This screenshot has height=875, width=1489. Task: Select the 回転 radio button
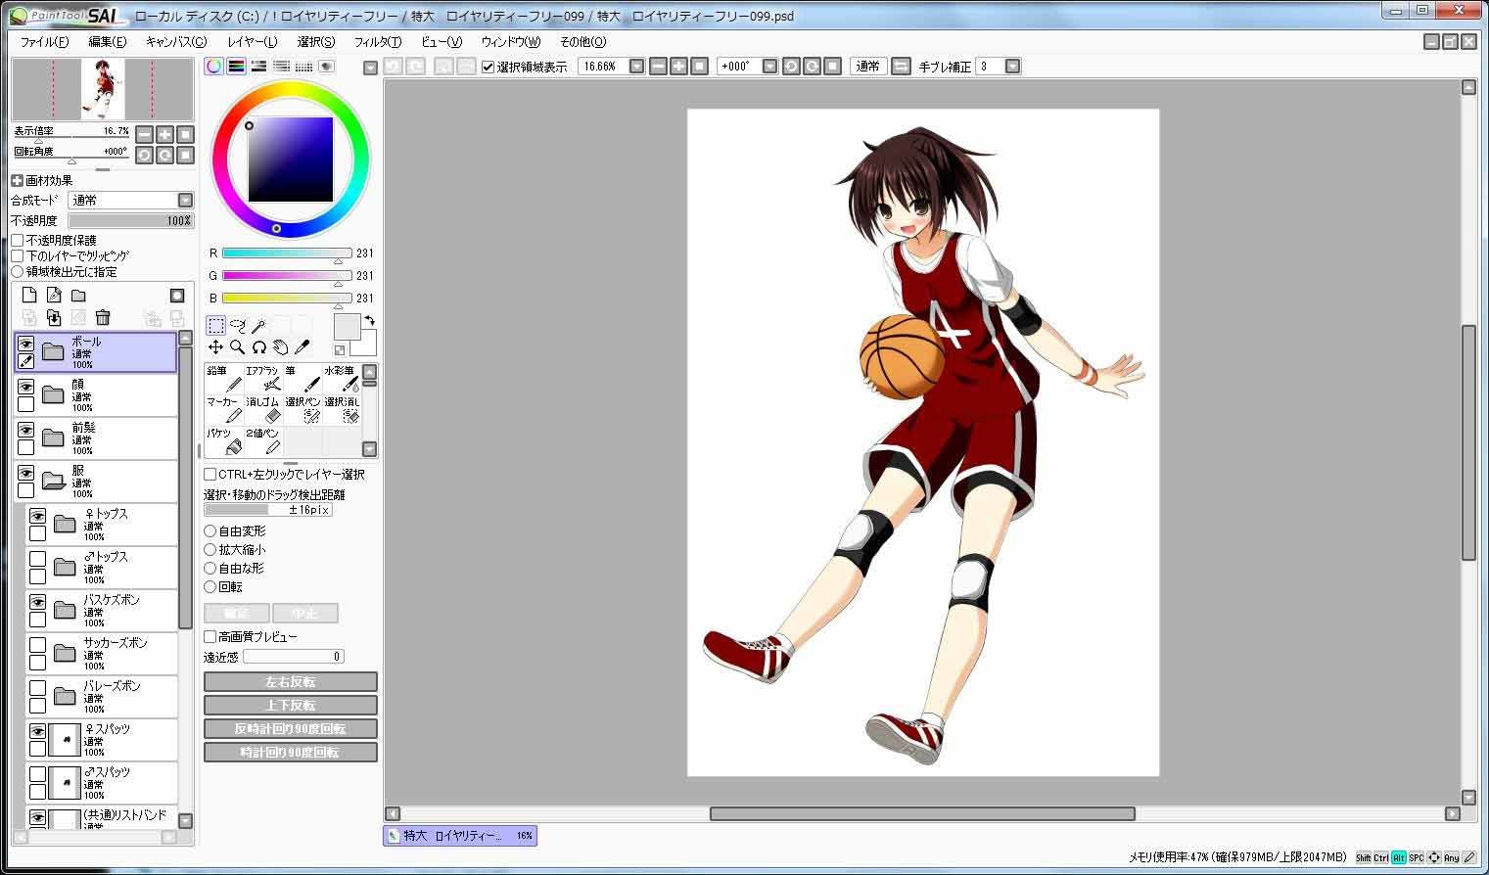pyautogui.click(x=209, y=587)
